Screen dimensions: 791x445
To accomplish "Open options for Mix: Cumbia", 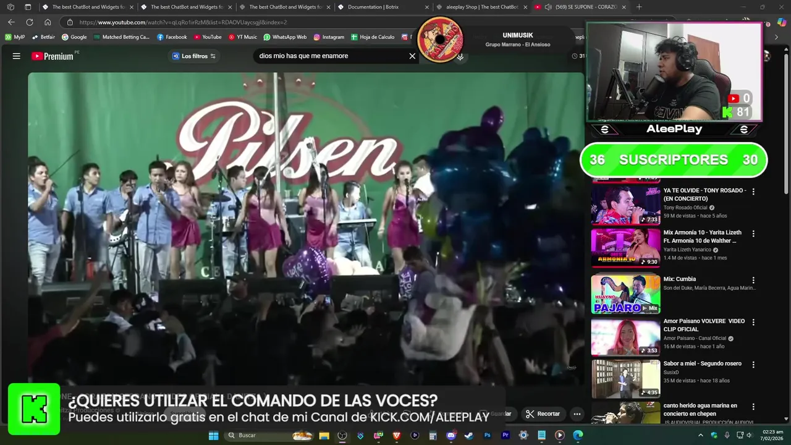I will (753, 280).
